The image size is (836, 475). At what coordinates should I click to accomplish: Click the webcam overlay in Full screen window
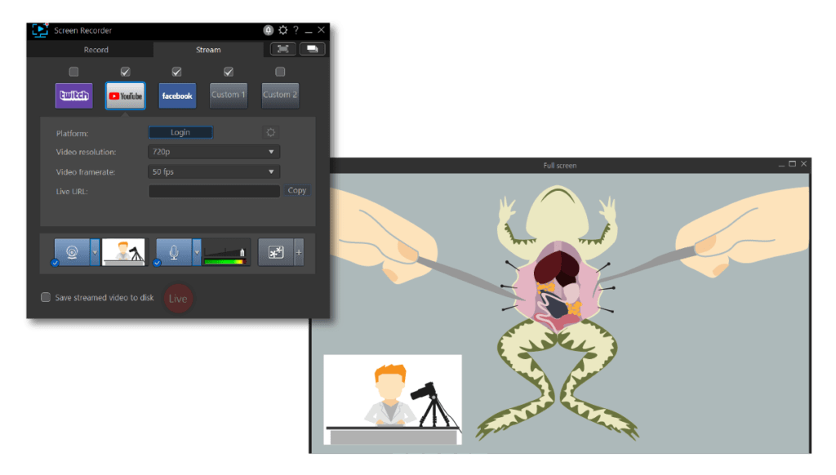(x=393, y=399)
